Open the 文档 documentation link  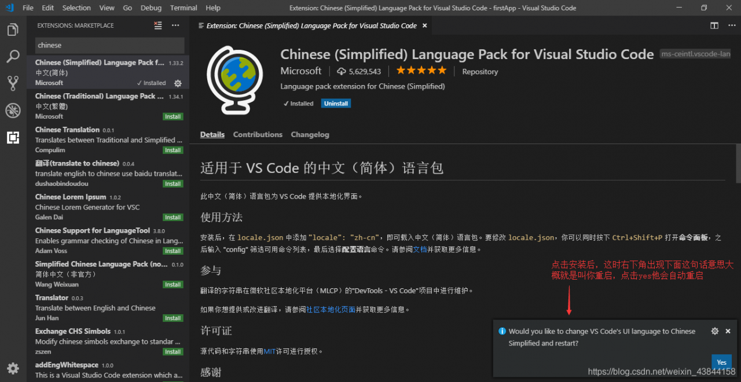[x=420, y=249]
